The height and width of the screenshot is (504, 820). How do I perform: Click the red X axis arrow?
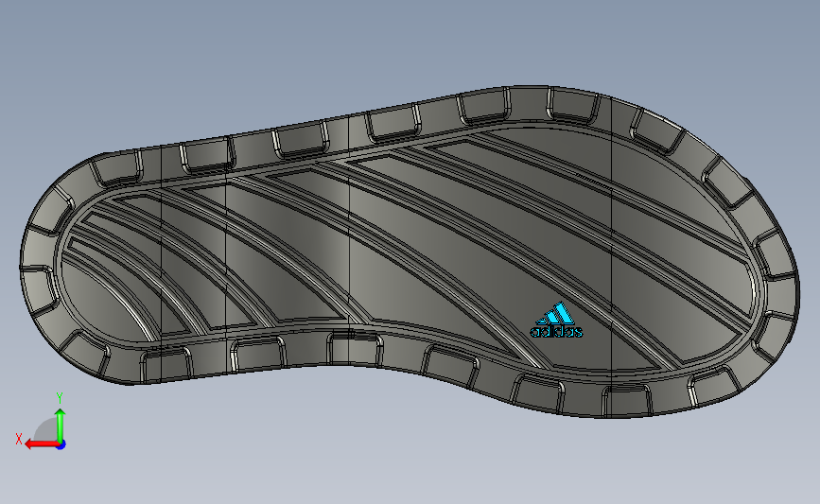[42, 444]
